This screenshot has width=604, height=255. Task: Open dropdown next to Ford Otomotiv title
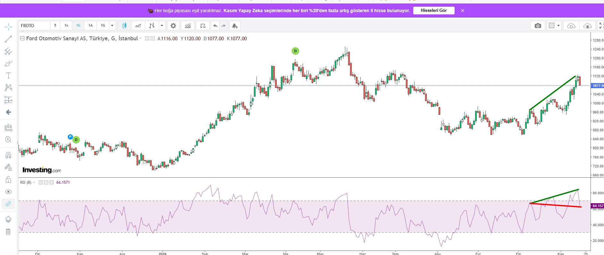click(x=140, y=39)
